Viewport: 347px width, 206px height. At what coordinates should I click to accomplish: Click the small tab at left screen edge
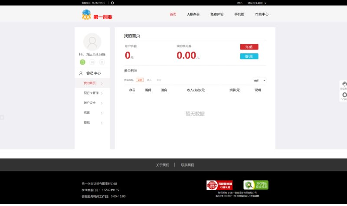coord(2,117)
